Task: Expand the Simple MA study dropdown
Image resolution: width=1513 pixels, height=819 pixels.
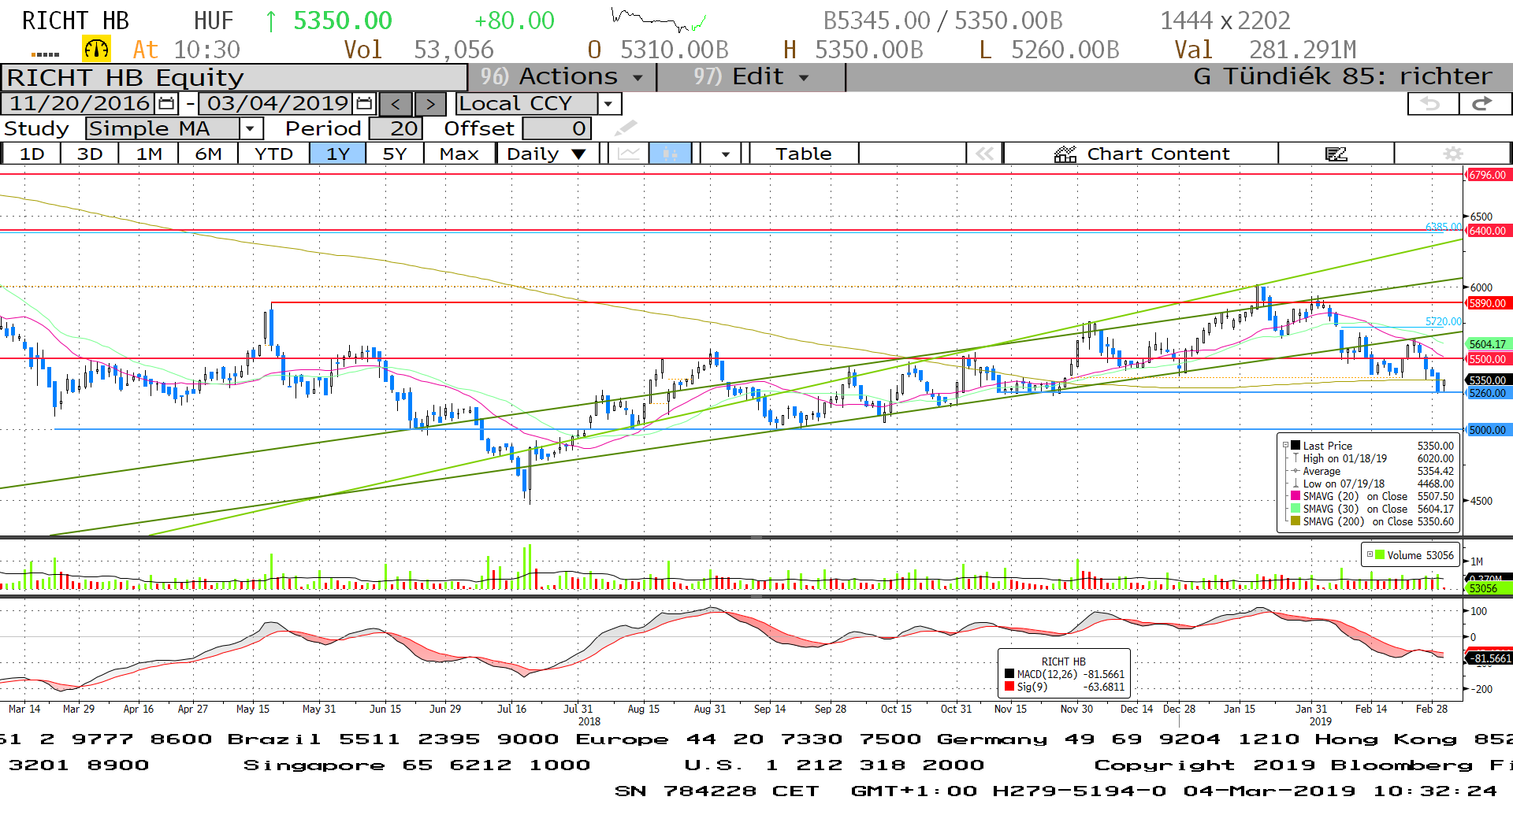Action: 251,128
